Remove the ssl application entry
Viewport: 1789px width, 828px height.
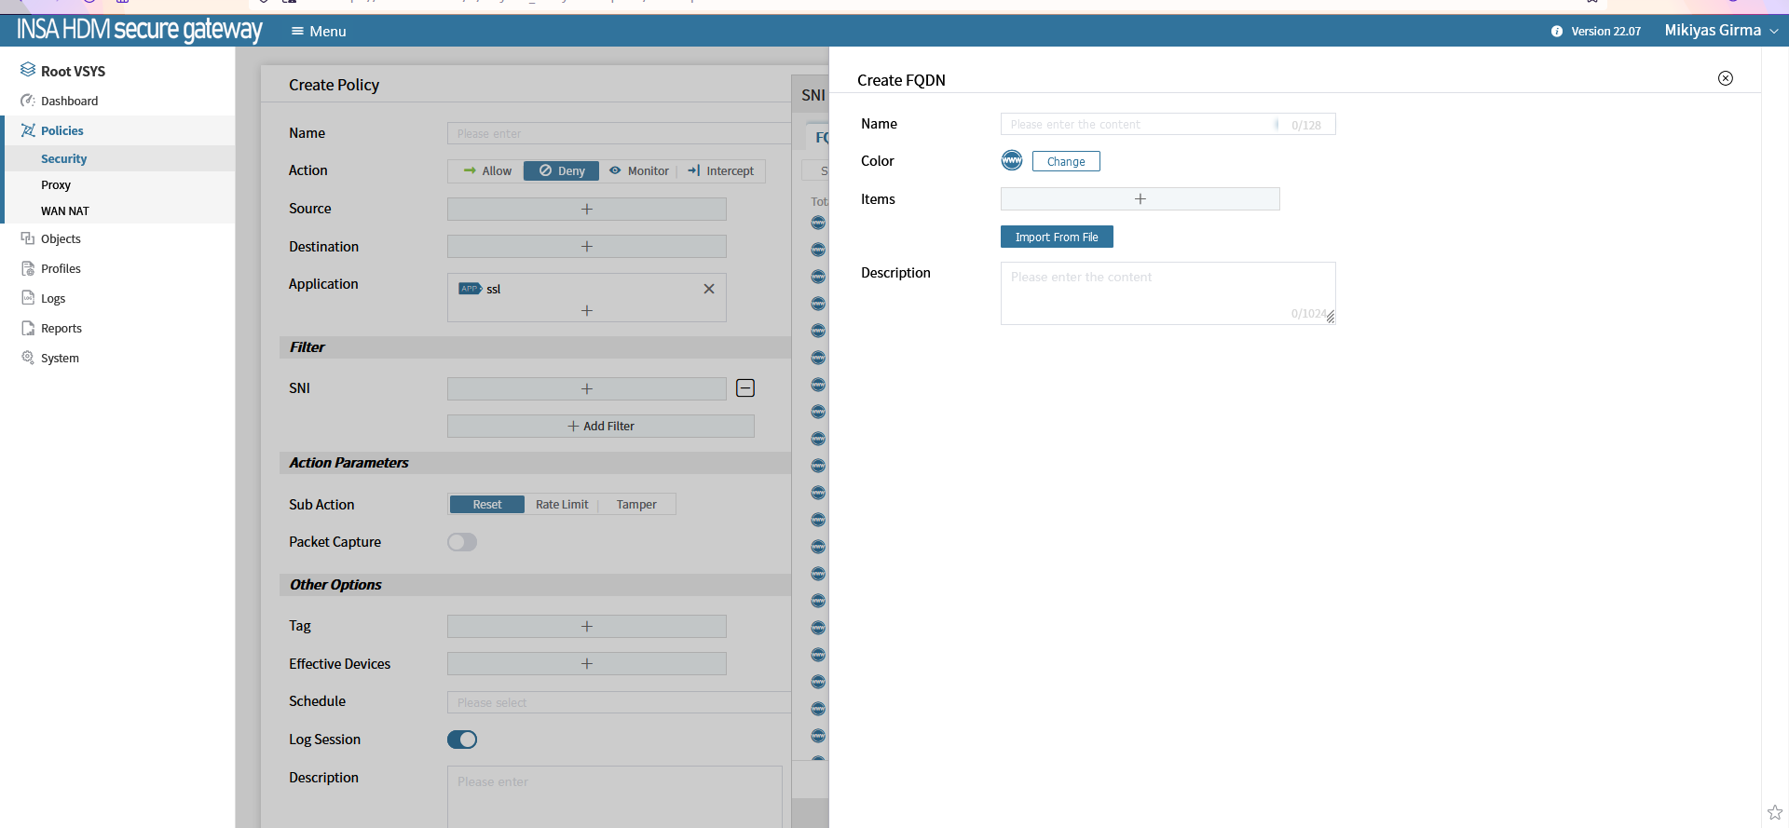708,289
